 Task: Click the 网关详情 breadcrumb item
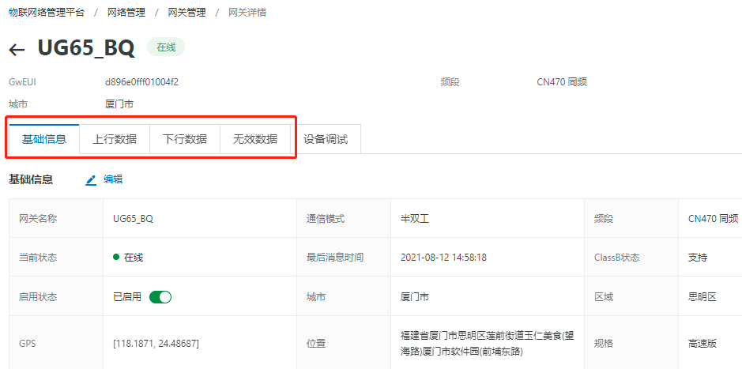(247, 13)
